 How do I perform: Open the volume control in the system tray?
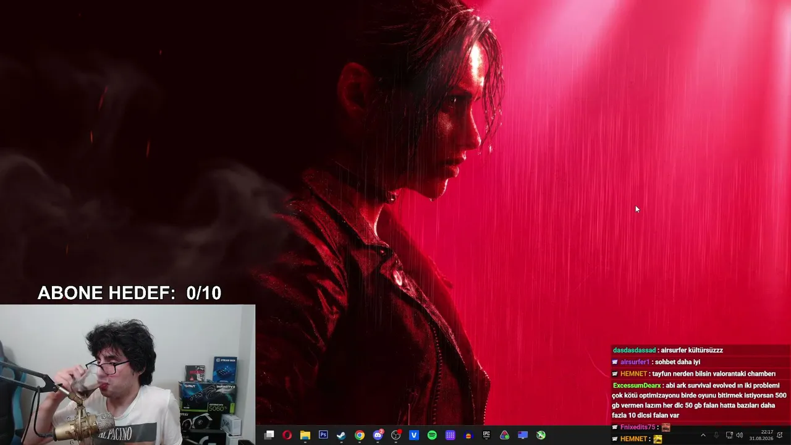[740, 435]
